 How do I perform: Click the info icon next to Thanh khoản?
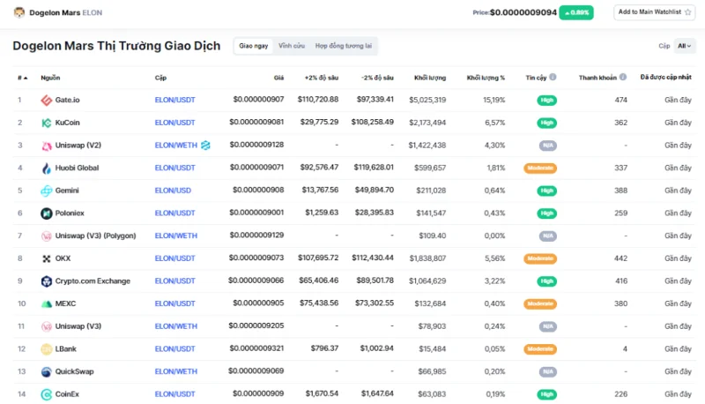pos(623,77)
